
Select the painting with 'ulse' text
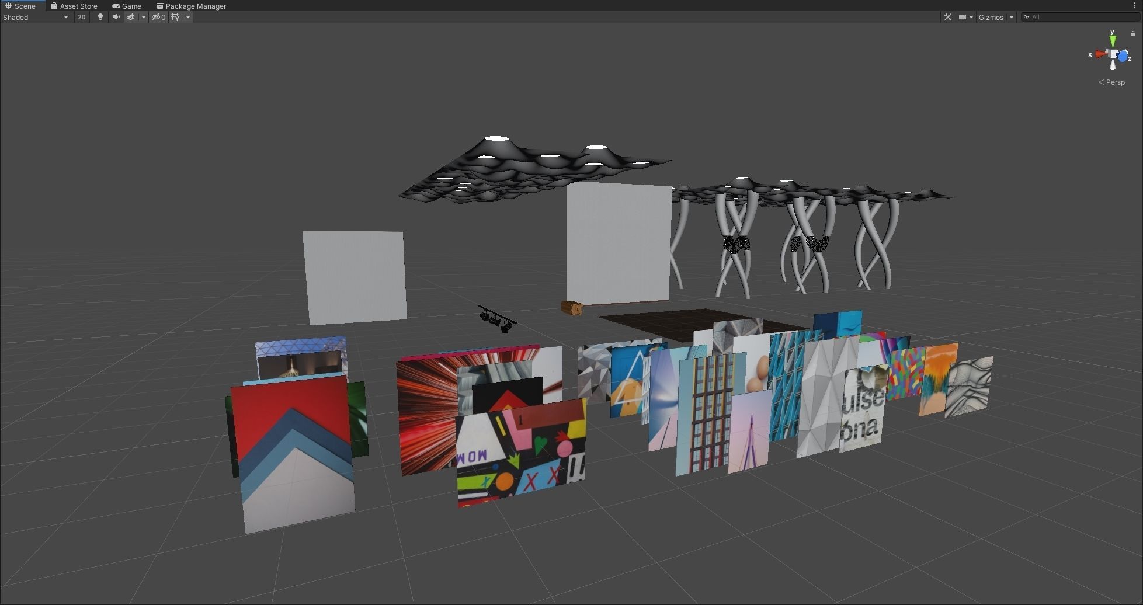862,409
